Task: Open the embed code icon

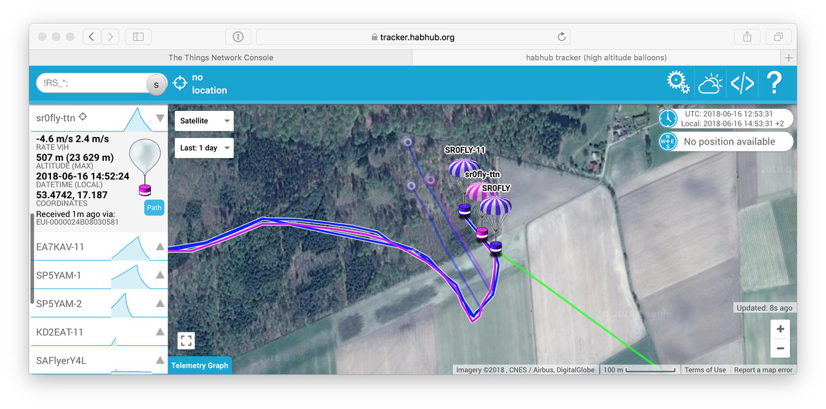Action: (x=742, y=83)
